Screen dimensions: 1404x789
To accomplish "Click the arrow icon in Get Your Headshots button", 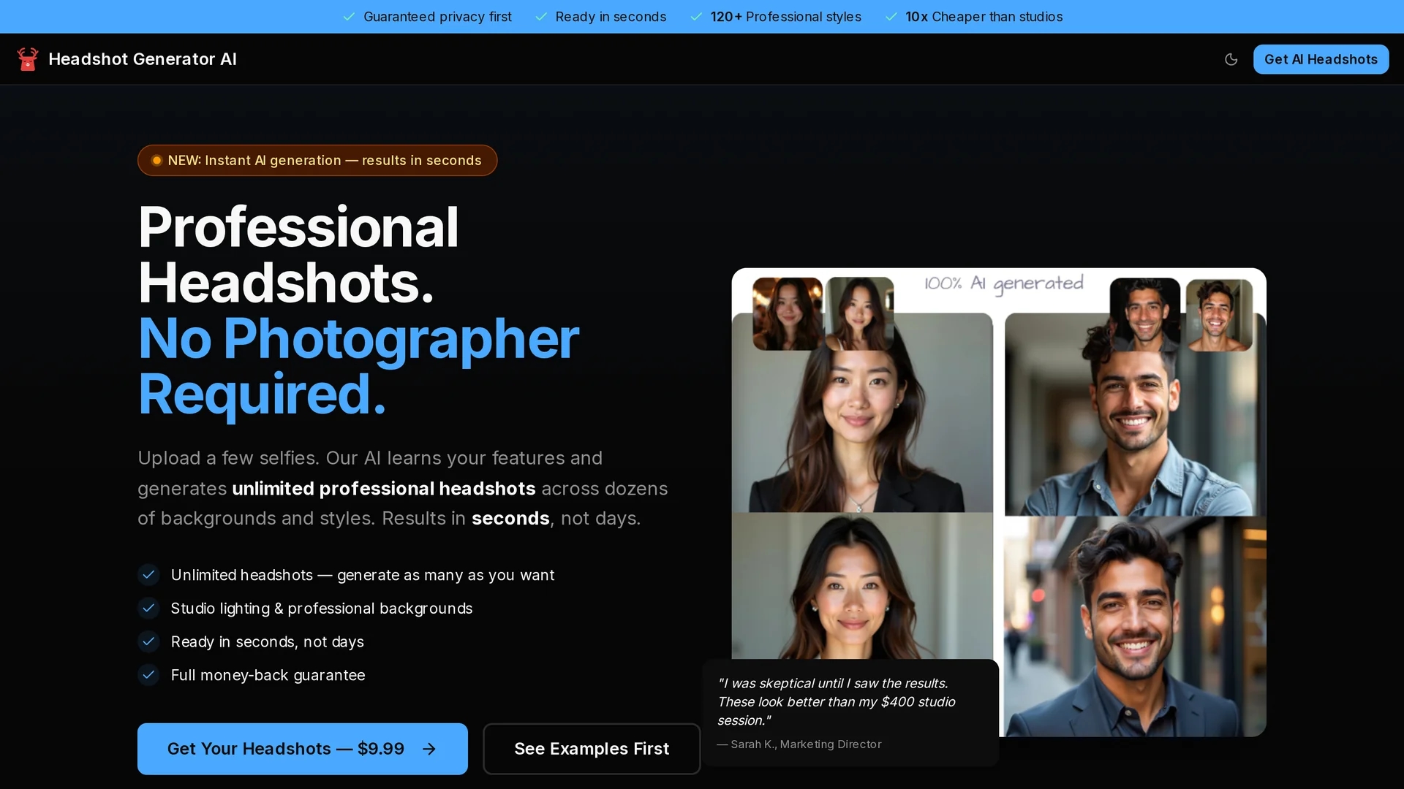I will point(429,749).
